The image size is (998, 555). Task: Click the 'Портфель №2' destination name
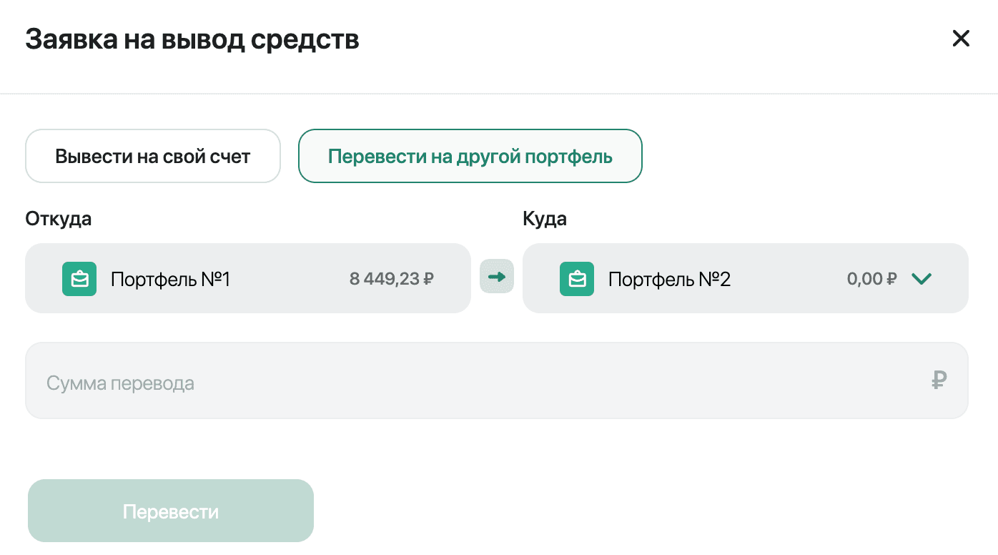tap(669, 279)
